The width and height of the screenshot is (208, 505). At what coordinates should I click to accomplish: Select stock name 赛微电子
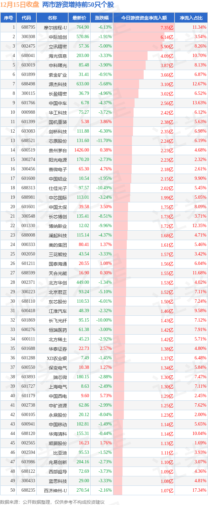tap(58, 169)
